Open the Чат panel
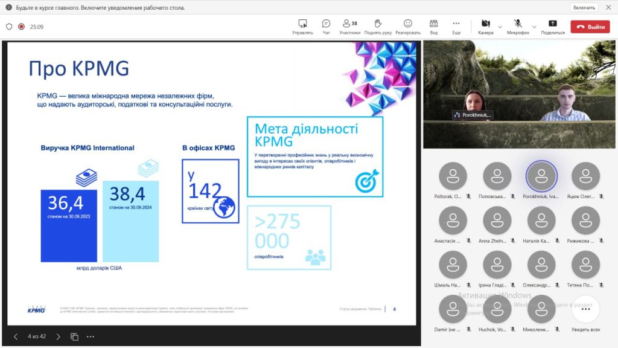This screenshot has width=618, height=348. [x=326, y=27]
